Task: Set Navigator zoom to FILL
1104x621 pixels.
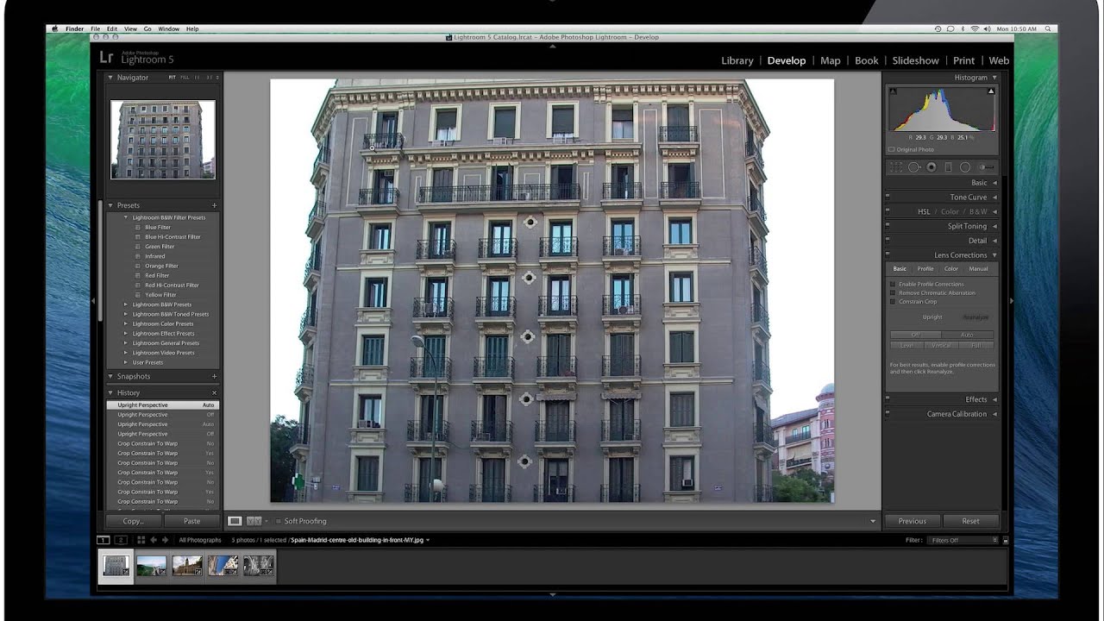Action: pos(185,78)
